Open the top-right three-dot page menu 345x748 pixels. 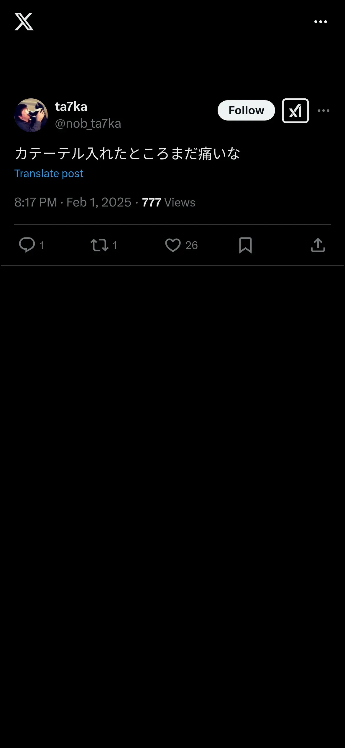coord(321,22)
